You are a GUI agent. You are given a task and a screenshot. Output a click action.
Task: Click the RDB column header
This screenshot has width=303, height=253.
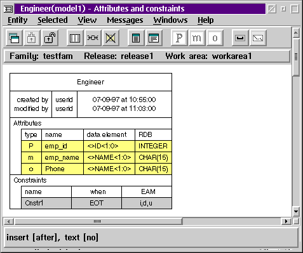click(x=153, y=135)
